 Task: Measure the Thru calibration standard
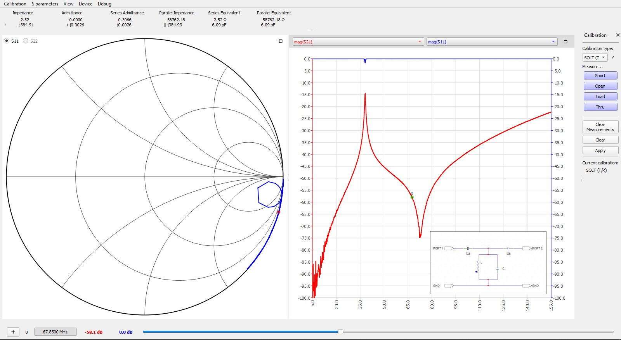pos(600,107)
